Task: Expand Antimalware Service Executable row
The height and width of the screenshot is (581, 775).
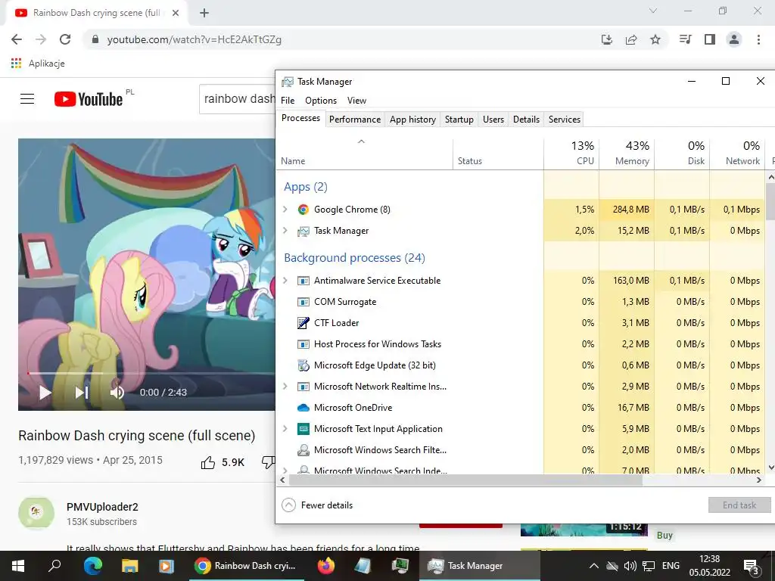Action: [x=285, y=281]
